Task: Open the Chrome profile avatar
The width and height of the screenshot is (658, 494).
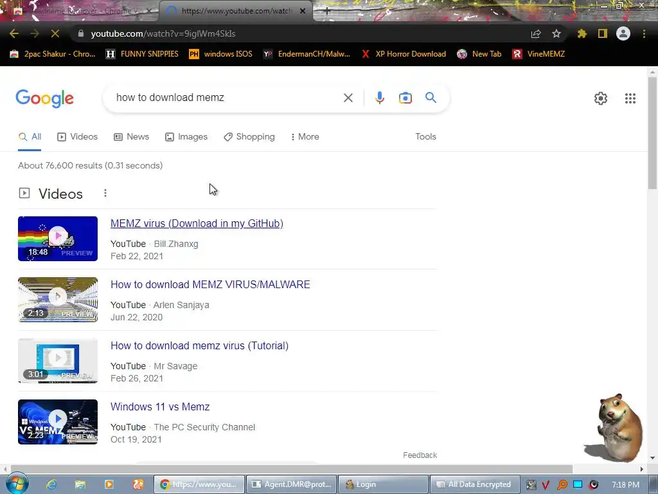Action: (x=623, y=33)
